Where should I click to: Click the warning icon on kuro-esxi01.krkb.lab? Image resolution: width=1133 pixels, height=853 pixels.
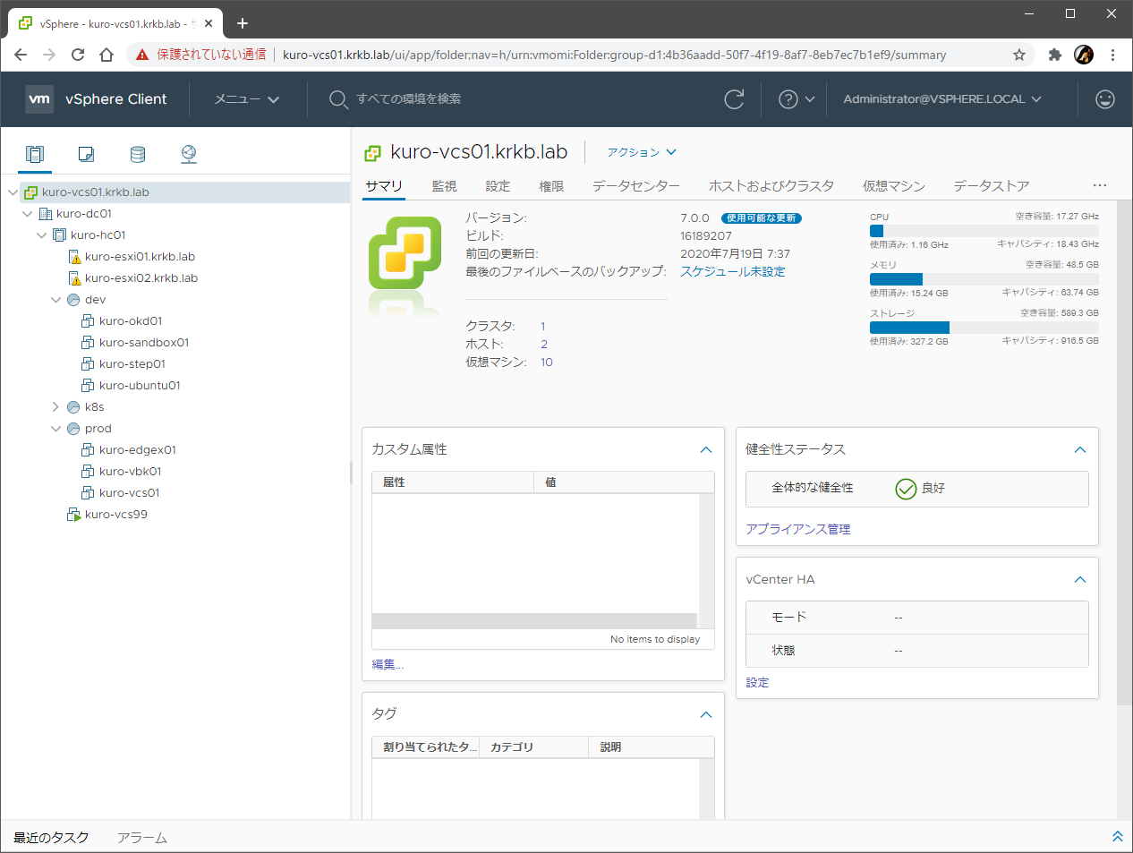77,256
